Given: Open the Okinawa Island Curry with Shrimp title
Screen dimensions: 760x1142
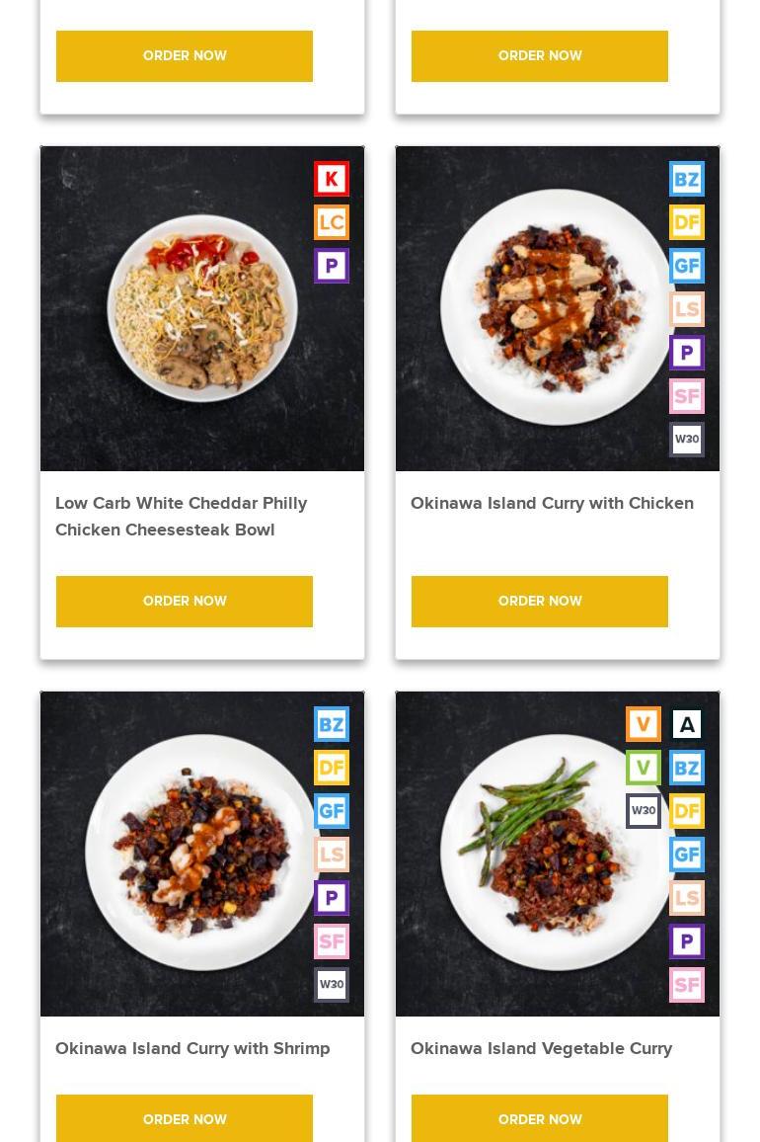Looking at the screenshot, I should tap(192, 1049).
